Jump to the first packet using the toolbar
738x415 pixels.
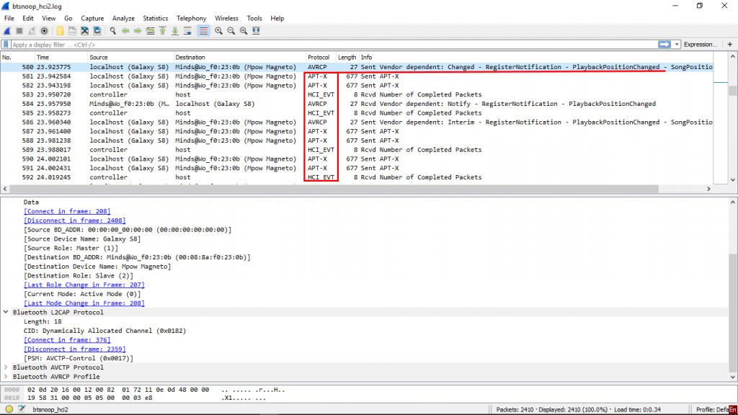[x=163, y=31]
